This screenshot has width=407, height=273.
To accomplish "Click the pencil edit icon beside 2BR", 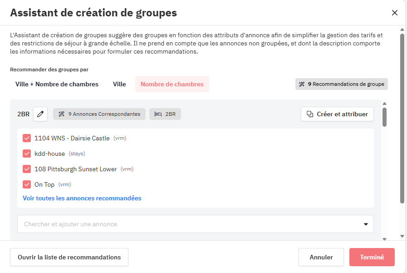I will click(40, 114).
